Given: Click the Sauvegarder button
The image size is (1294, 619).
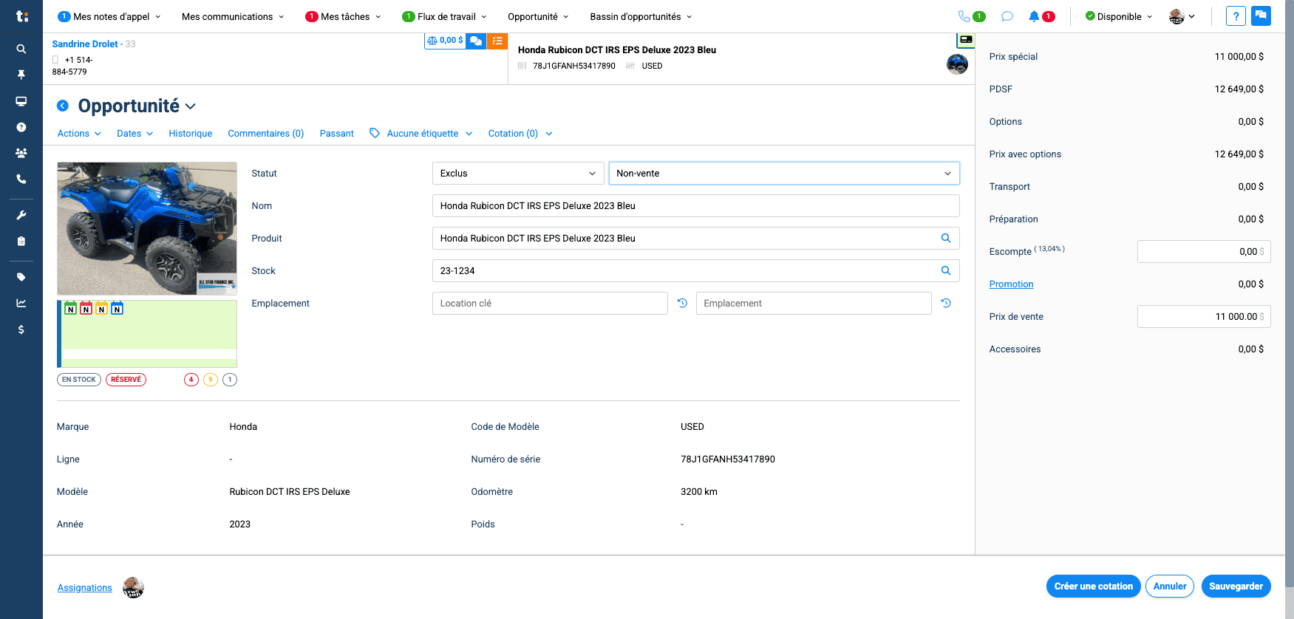Looking at the screenshot, I should point(1236,586).
